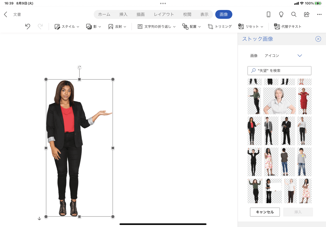Select the boy in gray sweater thumbnail
The height and width of the screenshot is (227, 326).
(304, 162)
